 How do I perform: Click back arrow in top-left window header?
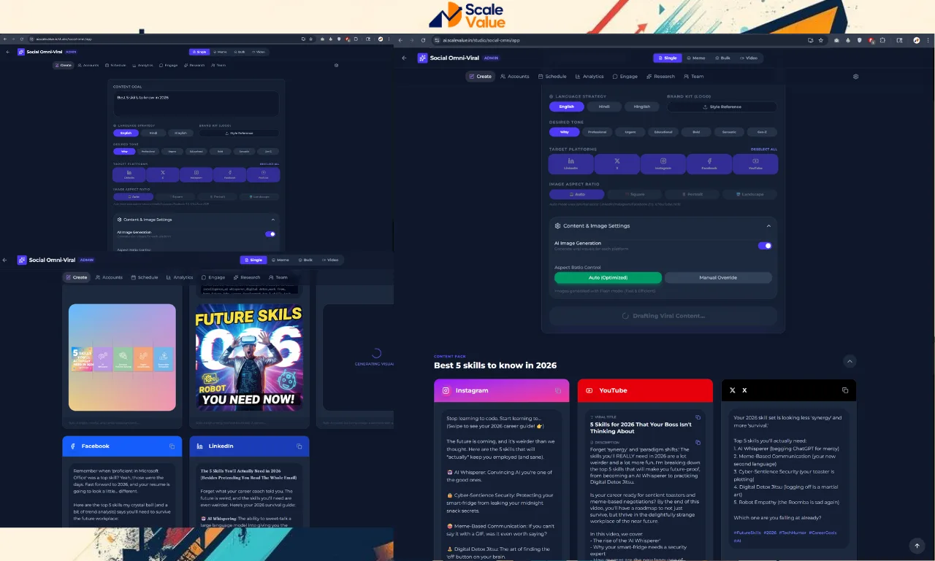(x=8, y=52)
